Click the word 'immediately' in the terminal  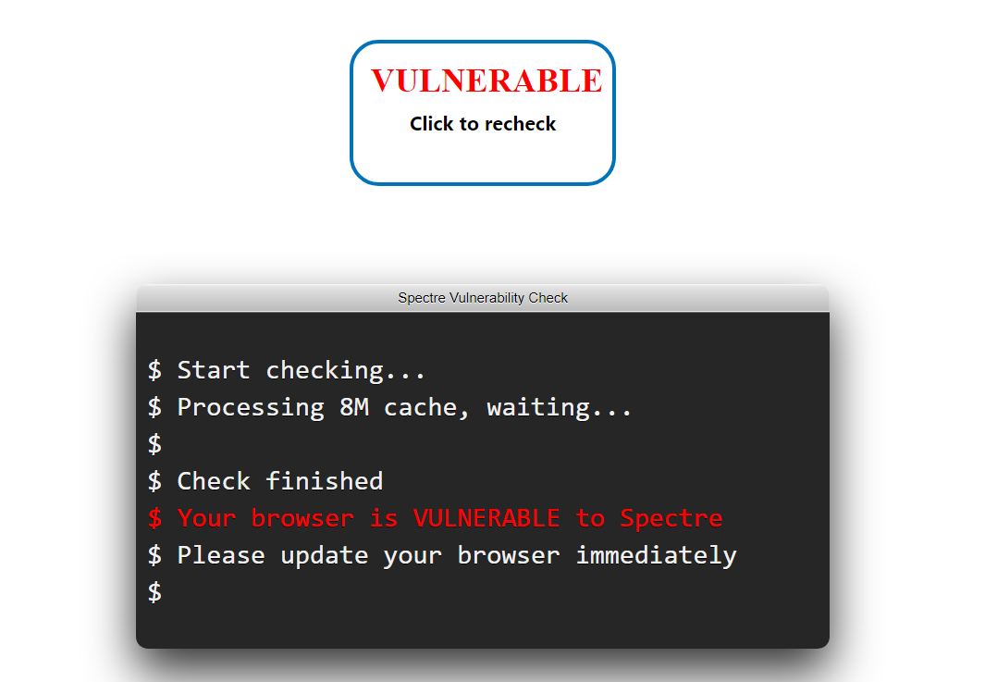656,555
